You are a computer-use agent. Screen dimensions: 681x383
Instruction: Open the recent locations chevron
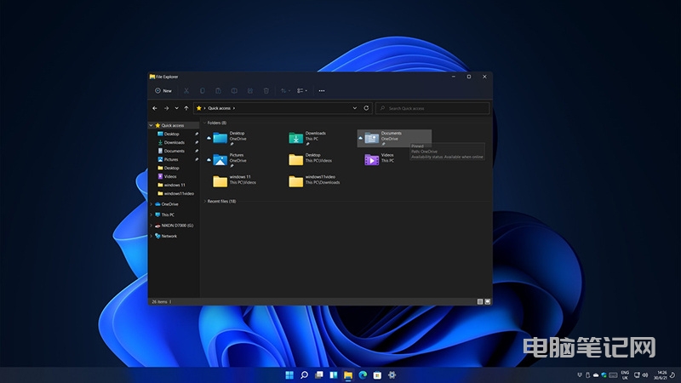(176, 108)
